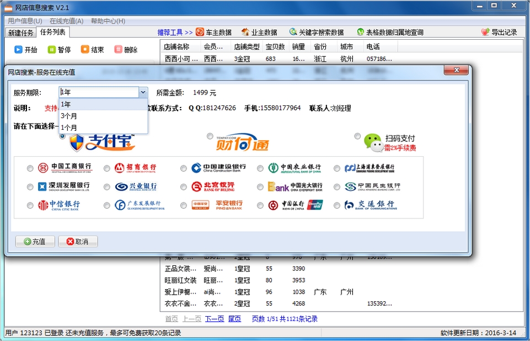Select 中国银行 UnionPay radio button

260,205
